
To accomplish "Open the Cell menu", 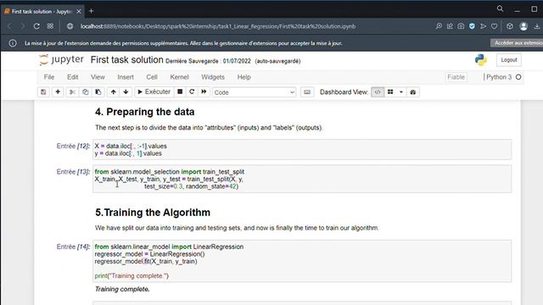I will point(152,77).
